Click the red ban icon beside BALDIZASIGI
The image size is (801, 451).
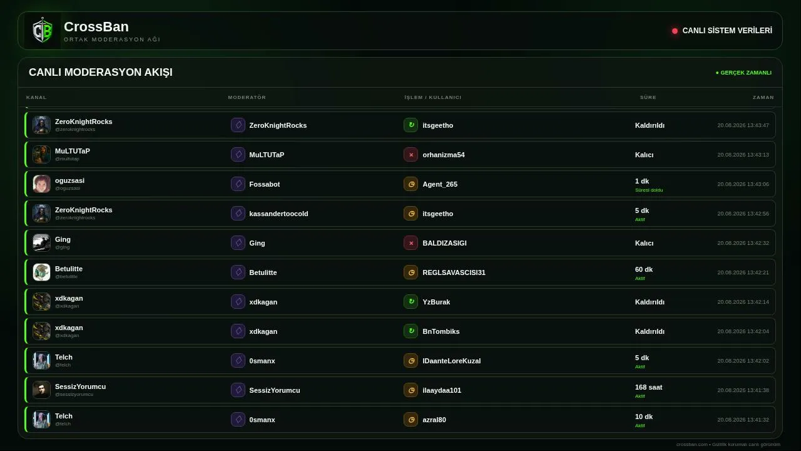tap(411, 243)
